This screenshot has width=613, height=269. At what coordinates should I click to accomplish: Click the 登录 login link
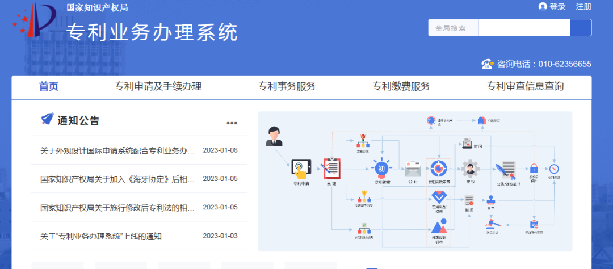coord(557,7)
